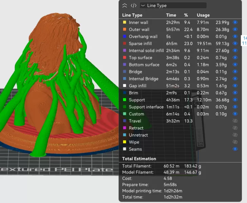Click Total time value 1d2h32m

(x=173, y=197)
